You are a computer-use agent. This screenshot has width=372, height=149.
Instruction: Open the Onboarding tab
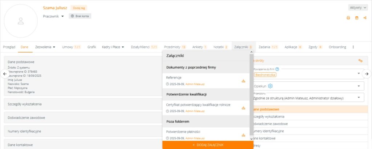337,47
